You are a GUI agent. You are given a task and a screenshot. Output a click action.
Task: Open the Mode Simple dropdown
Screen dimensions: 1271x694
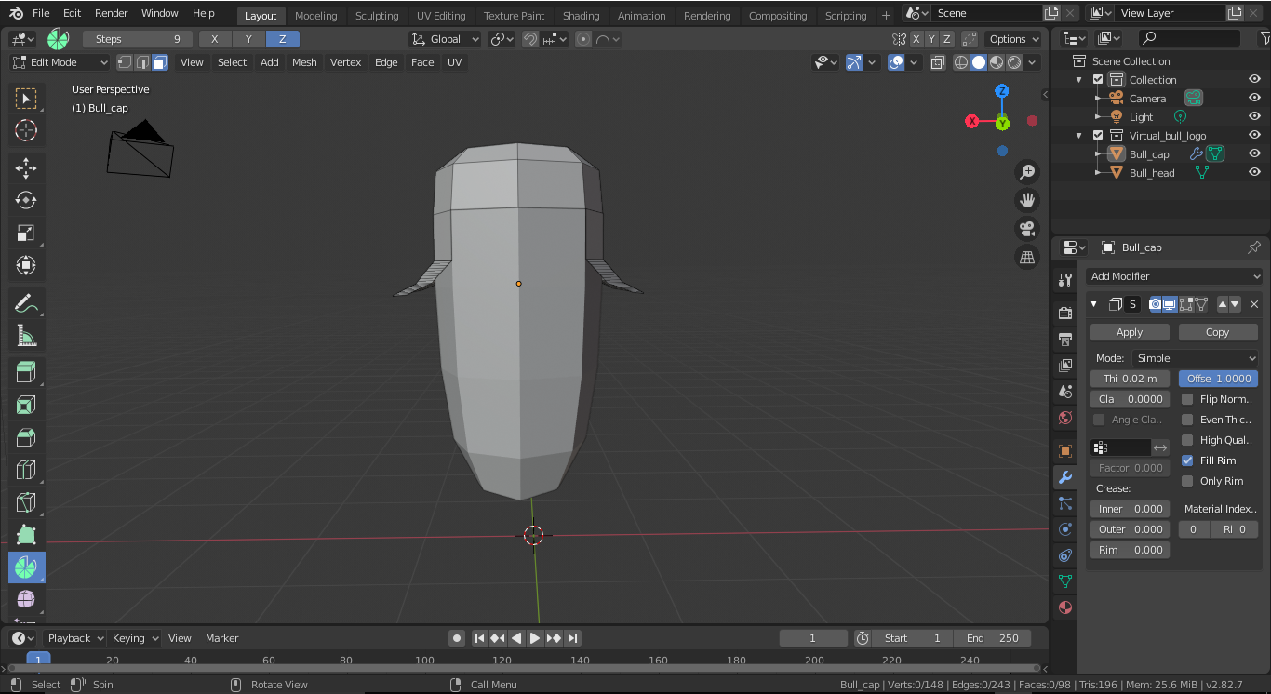pos(1195,358)
